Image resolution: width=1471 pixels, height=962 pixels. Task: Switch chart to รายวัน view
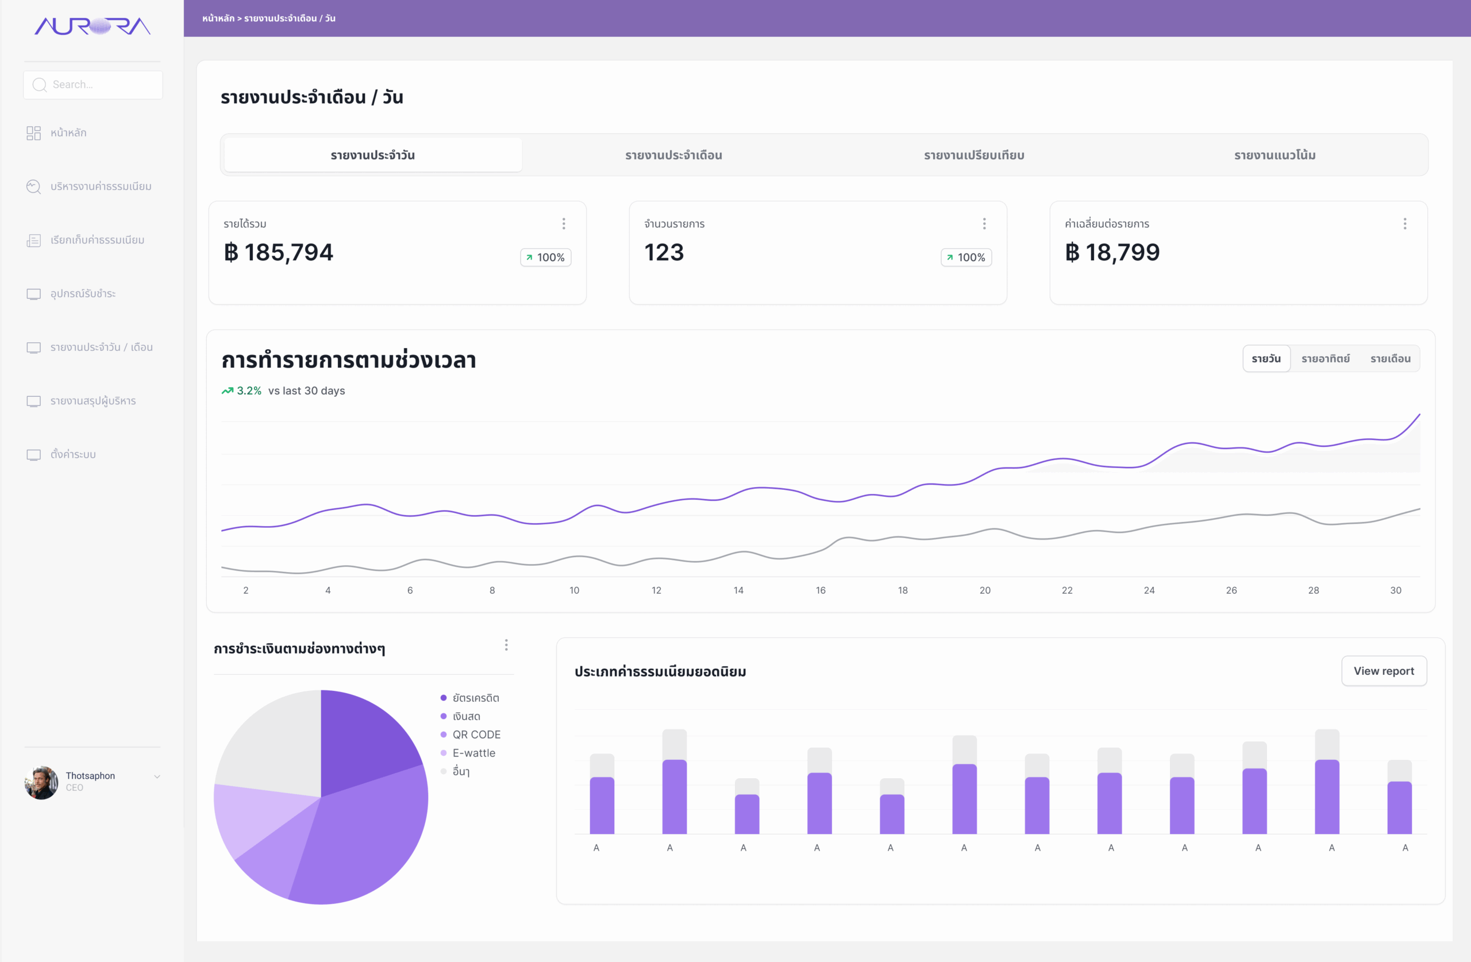(1266, 358)
